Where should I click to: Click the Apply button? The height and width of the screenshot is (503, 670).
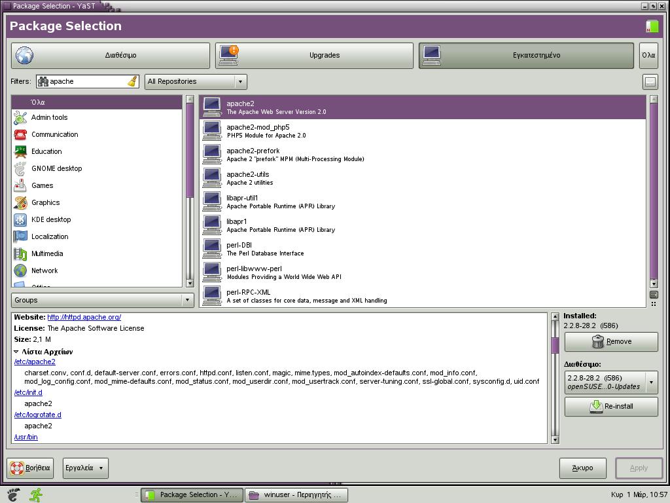pos(639,468)
